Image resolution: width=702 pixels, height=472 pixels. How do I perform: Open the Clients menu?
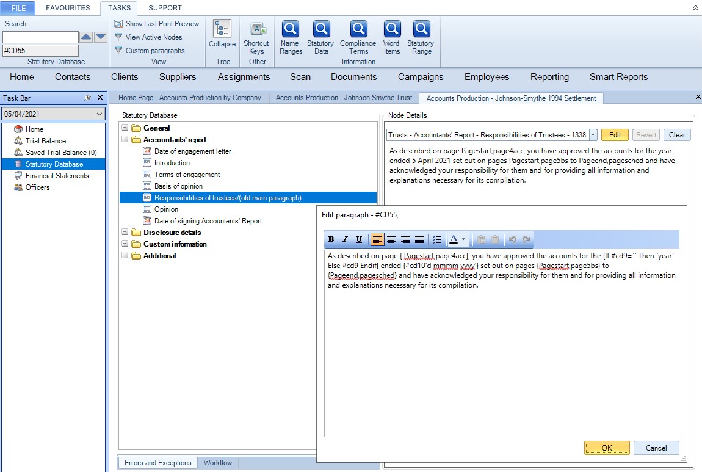click(125, 77)
